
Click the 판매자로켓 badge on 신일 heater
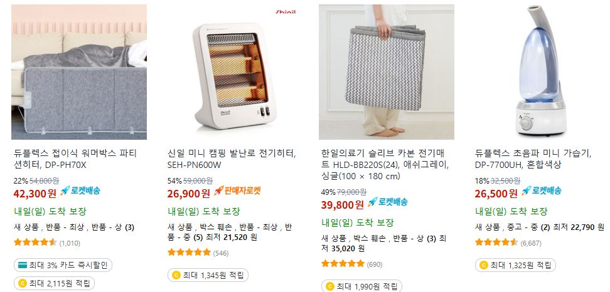click(237, 190)
